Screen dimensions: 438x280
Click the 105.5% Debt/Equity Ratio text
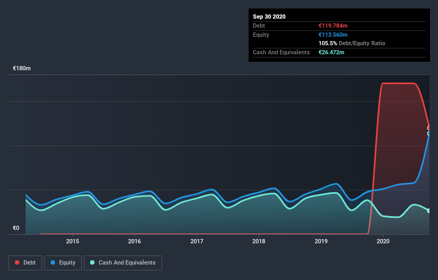tap(352, 43)
